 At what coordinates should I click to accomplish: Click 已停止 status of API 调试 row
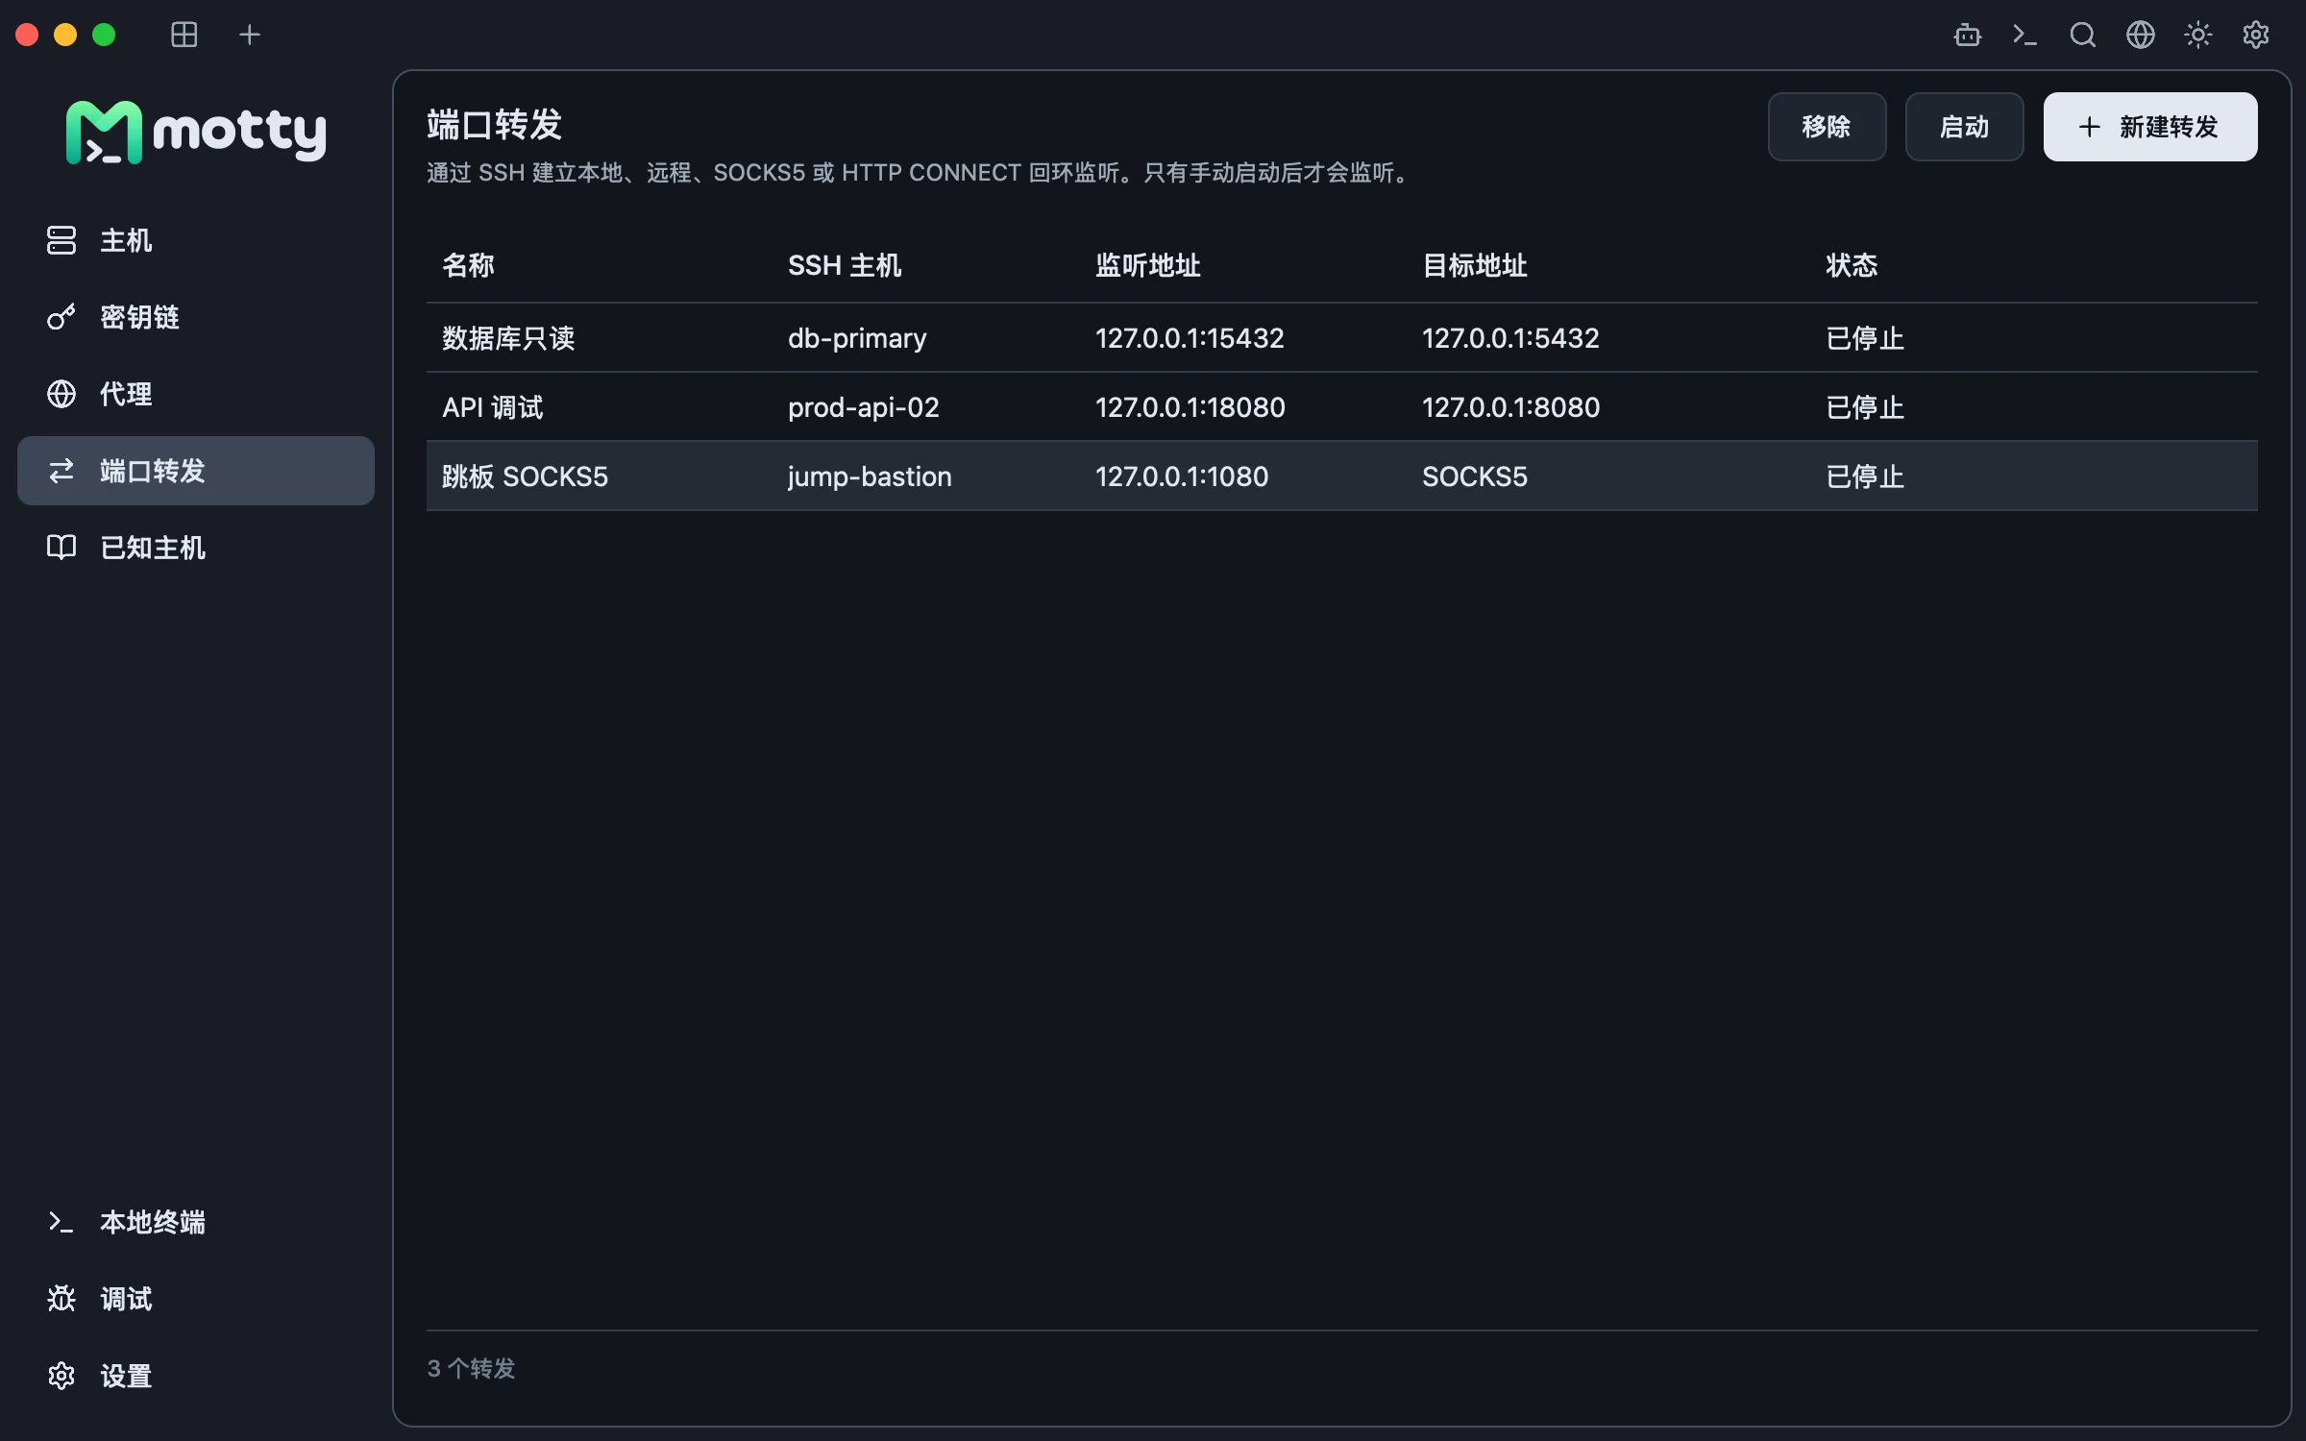click(x=1865, y=407)
